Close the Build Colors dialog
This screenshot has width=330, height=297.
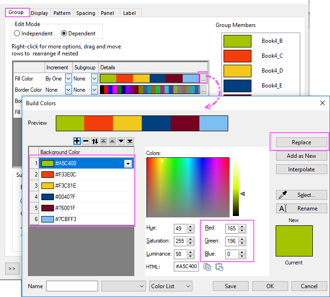[323, 103]
